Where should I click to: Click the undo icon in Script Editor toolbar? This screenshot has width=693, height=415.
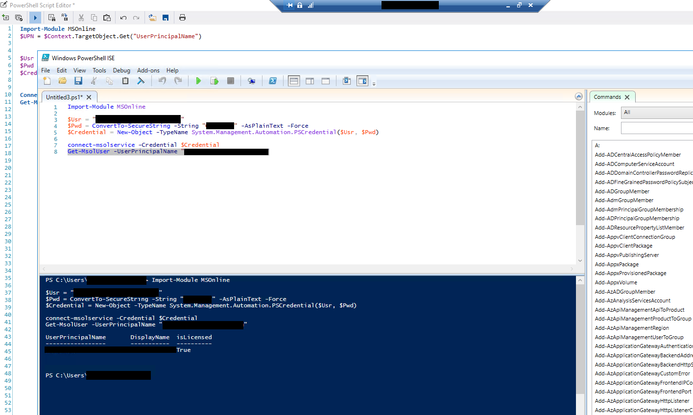(123, 18)
